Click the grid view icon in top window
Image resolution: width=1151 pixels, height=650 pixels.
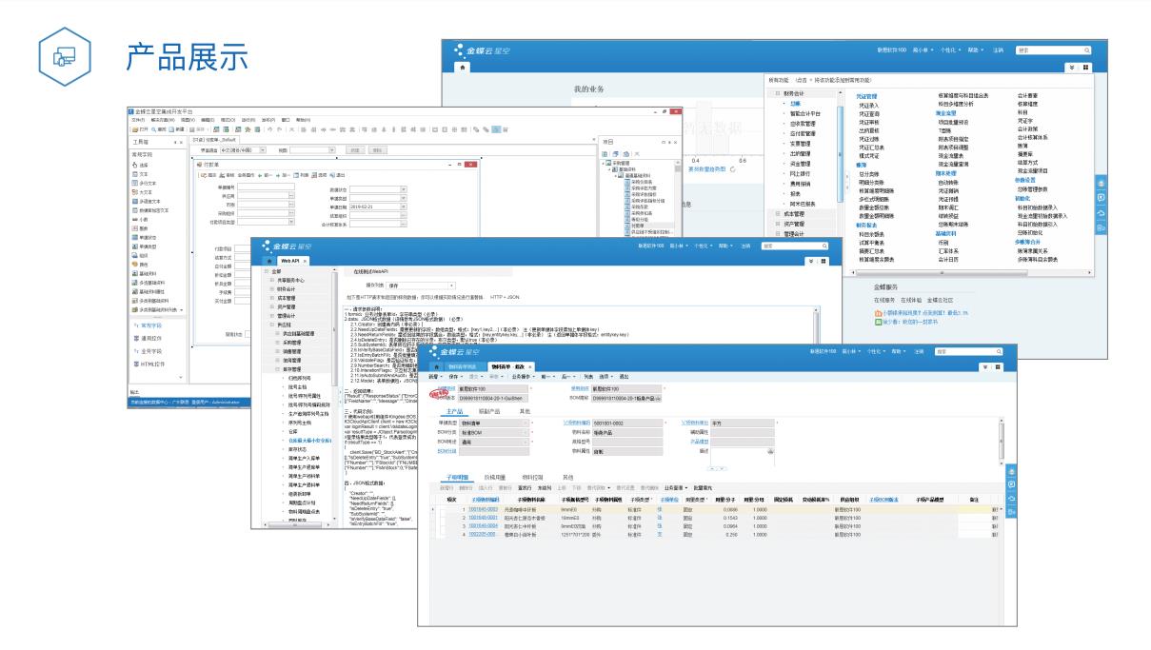(x=1085, y=68)
